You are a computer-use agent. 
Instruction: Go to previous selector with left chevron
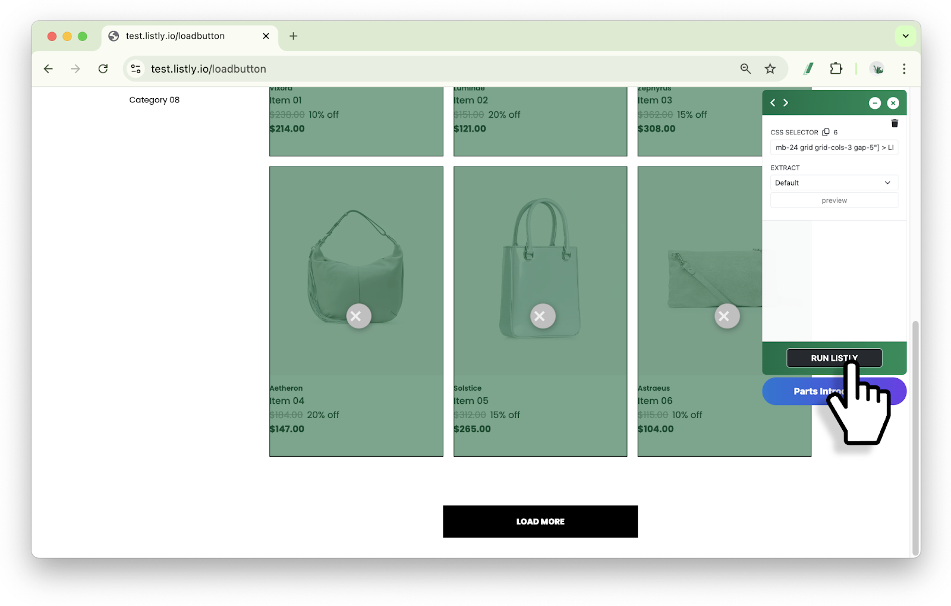(773, 103)
